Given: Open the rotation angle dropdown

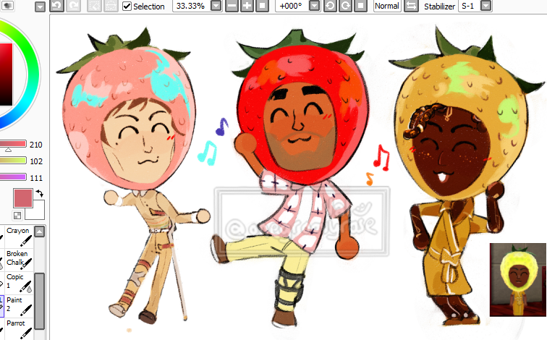Looking at the screenshot, I should click(x=315, y=6).
